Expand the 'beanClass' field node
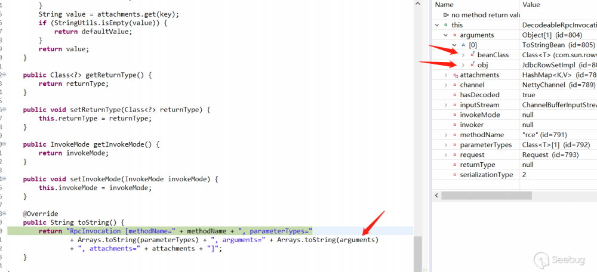The width and height of the screenshot is (597, 272). point(463,55)
